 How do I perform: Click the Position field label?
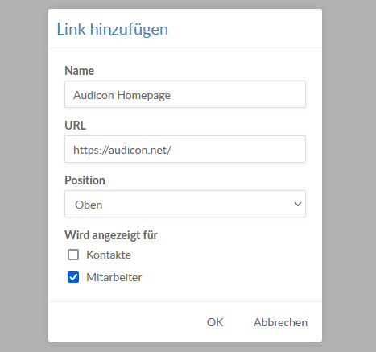point(85,180)
